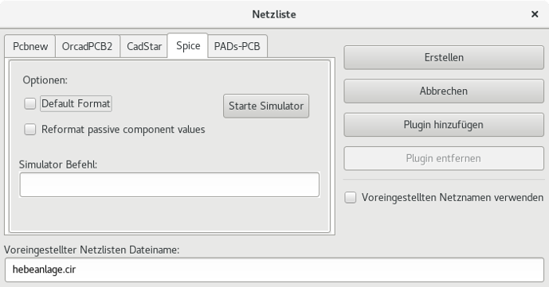Toggle Reformat passive component values checkbox
Viewport: 549px width, 287px height.
click(30, 129)
